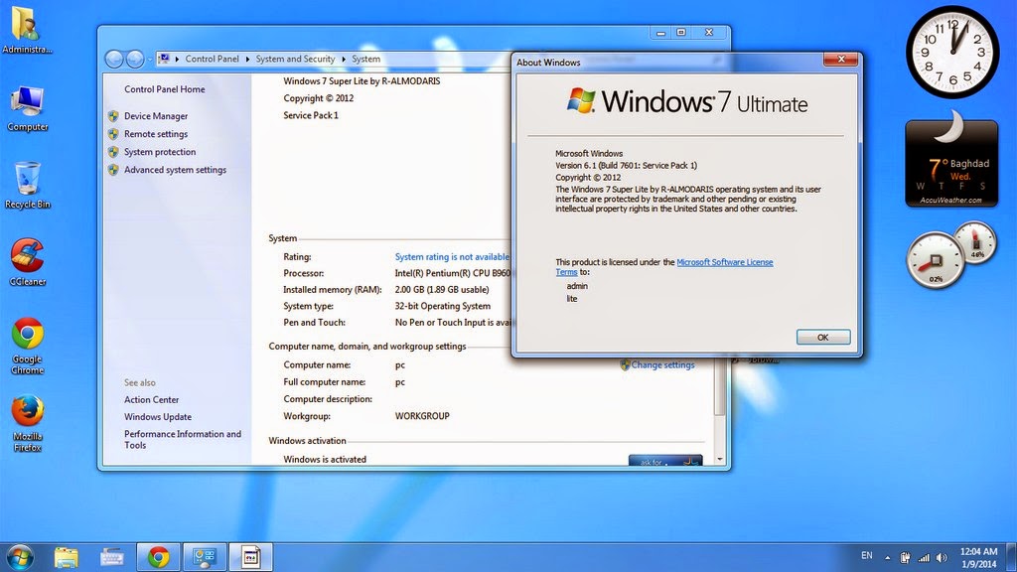
Task: Open Action Center link
Action: point(151,400)
